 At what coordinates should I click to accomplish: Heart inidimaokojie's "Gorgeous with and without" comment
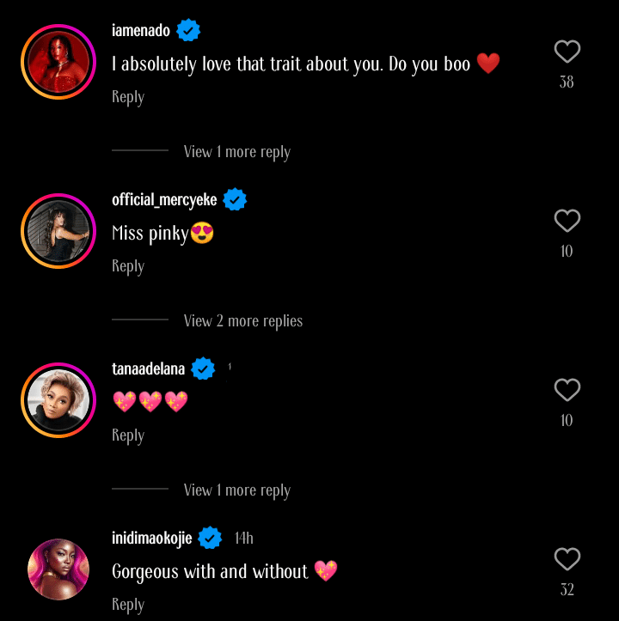[x=567, y=560]
